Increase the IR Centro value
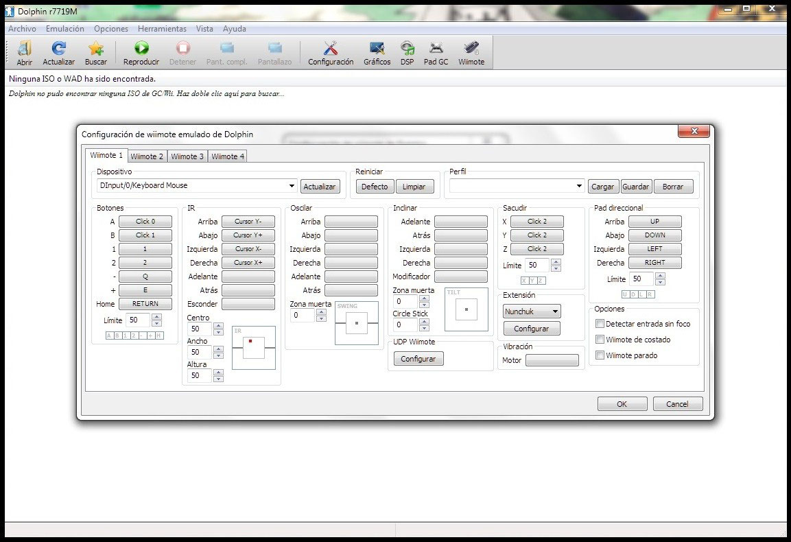 (218, 325)
